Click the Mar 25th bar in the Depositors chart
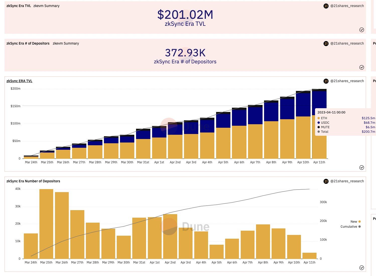Image resolution: width=376 pixels, height=276 pixels. (x=46, y=224)
